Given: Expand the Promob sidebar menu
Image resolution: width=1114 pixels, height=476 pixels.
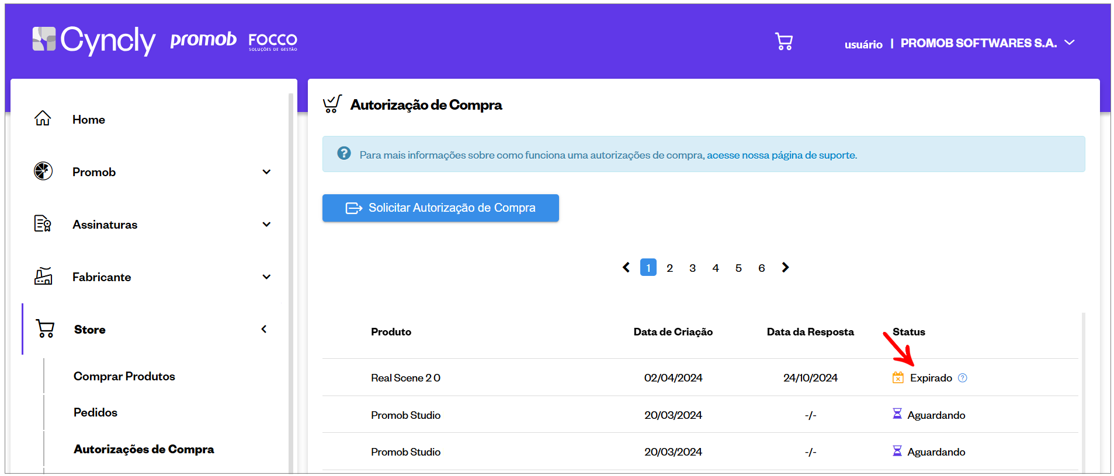Looking at the screenshot, I should 266,171.
